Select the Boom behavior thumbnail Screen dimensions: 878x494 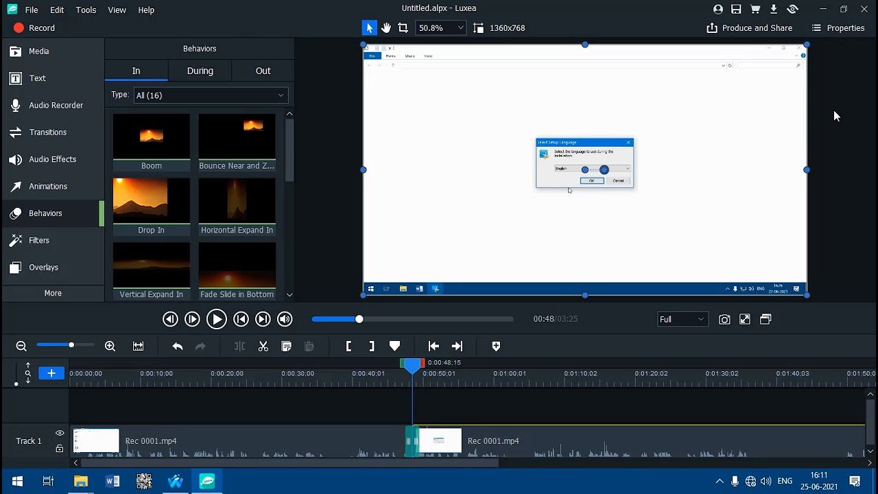pyautogui.click(x=152, y=142)
